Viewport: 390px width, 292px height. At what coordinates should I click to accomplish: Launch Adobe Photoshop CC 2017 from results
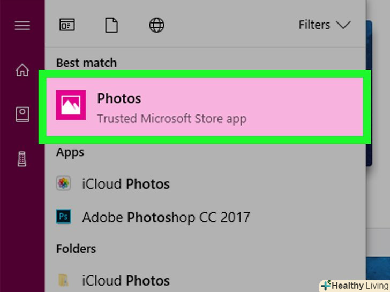click(x=166, y=217)
